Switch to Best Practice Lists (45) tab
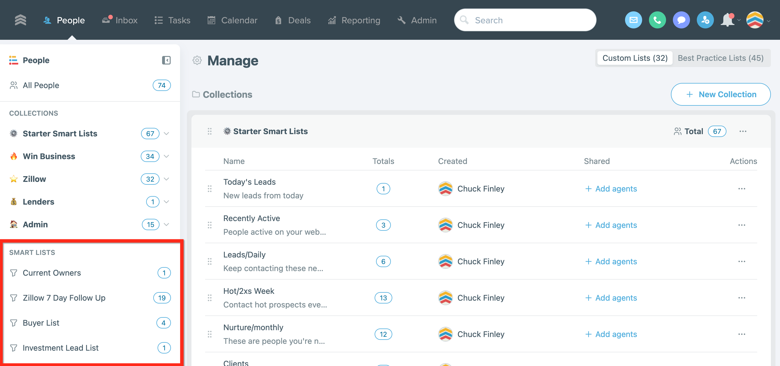This screenshot has width=780, height=366. click(x=721, y=58)
